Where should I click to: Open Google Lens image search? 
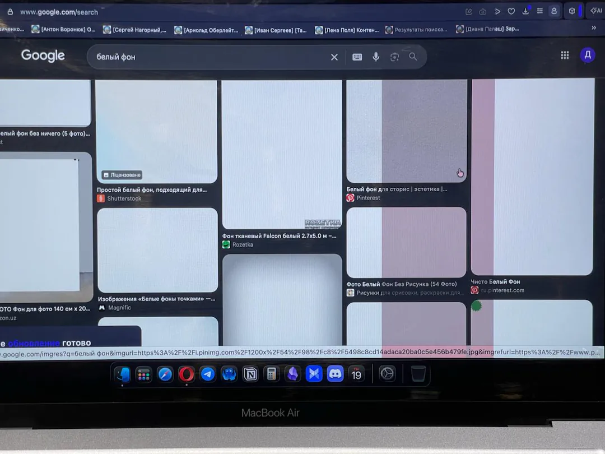(x=394, y=57)
